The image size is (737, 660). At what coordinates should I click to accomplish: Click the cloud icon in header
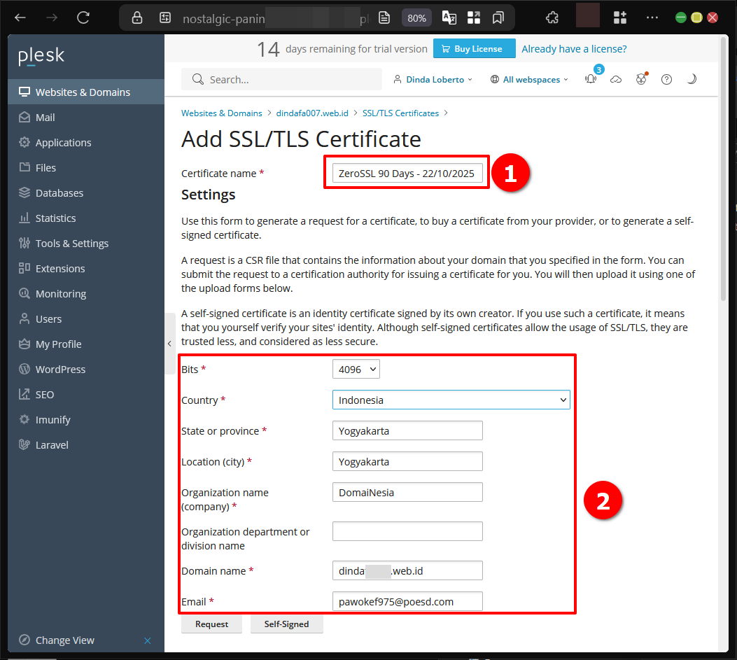[616, 80]
